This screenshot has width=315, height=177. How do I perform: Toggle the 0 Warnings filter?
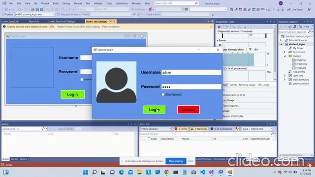point(198,129)
